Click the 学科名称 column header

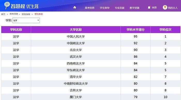click(x=16, y=30)
